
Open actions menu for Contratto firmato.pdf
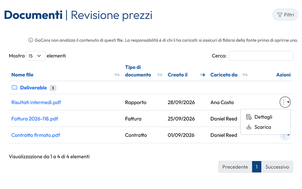click(x=285, y=137)
